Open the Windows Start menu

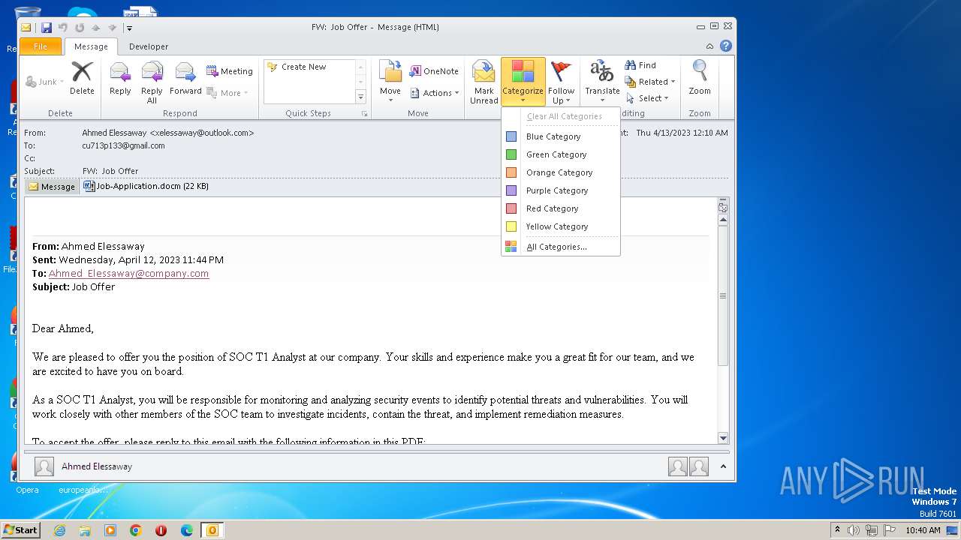21,529
